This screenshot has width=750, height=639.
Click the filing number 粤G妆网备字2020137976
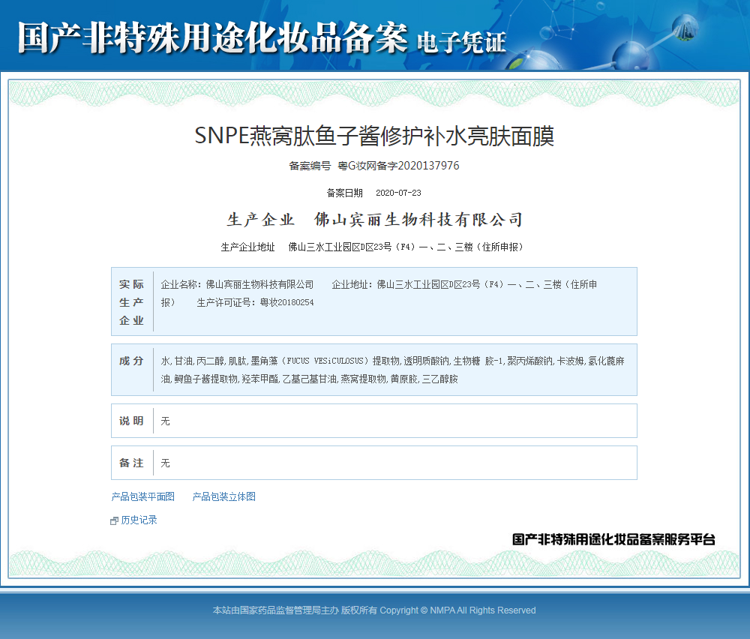tap(398, 166)
